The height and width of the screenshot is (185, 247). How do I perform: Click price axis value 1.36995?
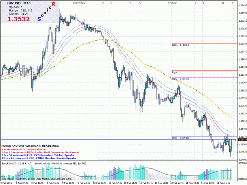coord(243,36)
